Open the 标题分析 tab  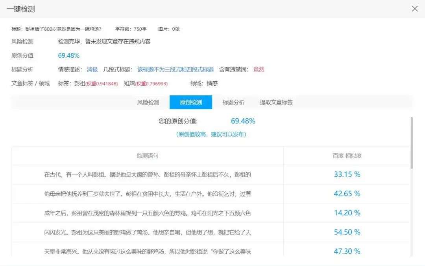(233, 102)
